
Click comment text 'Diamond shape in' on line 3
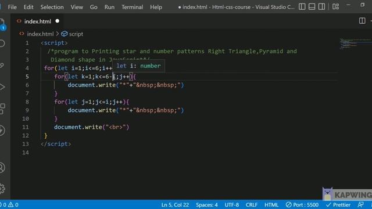click(x=78, y=60)
